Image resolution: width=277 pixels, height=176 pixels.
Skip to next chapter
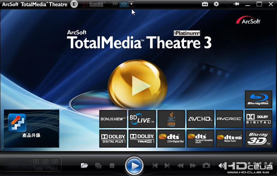click(167, 166)
